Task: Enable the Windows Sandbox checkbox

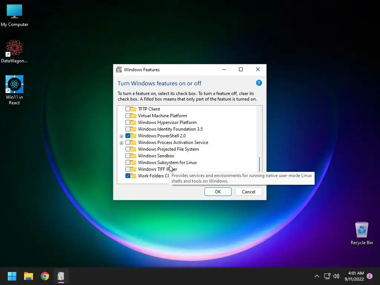Action: (x=128, y=155)
